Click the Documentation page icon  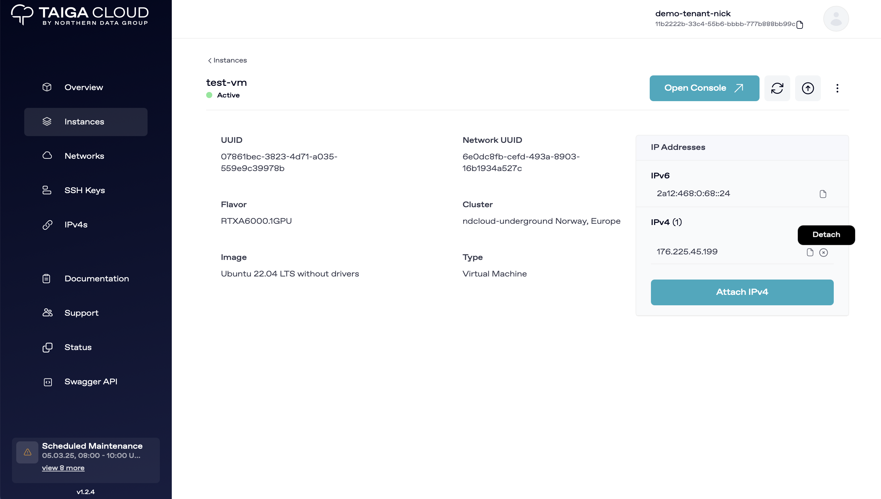coord(47,278)
